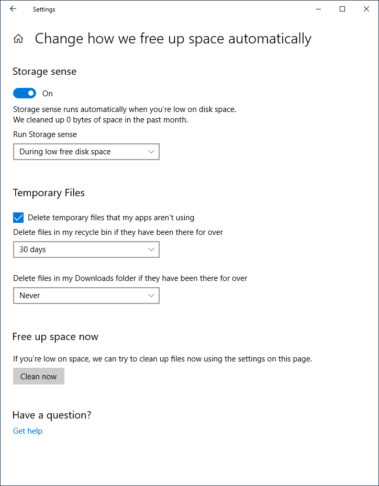
Task: Go back using the arrow icon
Action: click(13, 9)
